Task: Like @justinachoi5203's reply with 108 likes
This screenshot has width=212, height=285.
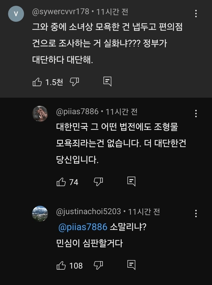Action: pyautogui.click(x=61, y=265)
